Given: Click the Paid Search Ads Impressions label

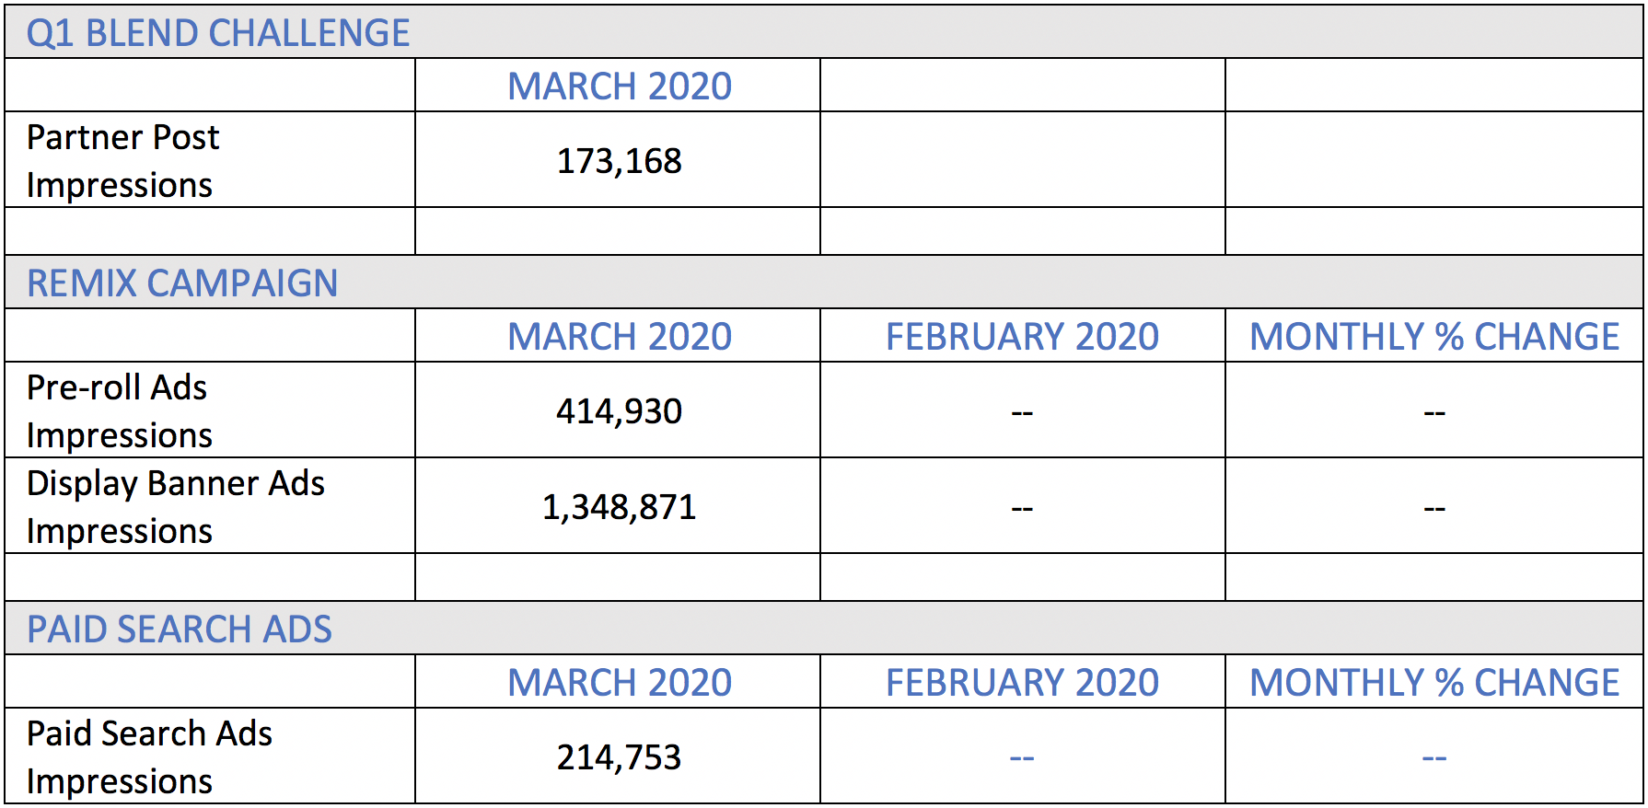Looking at the screenshot, I should 149,757.
